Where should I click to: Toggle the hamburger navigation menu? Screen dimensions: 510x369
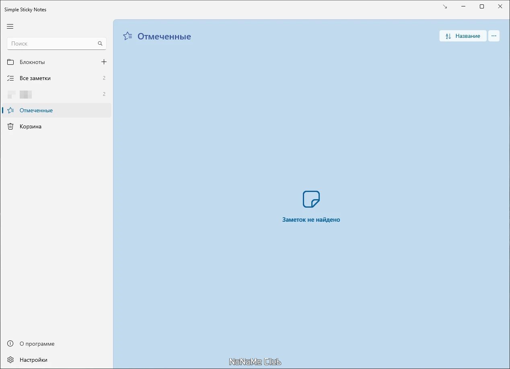[x=10, y=27]
